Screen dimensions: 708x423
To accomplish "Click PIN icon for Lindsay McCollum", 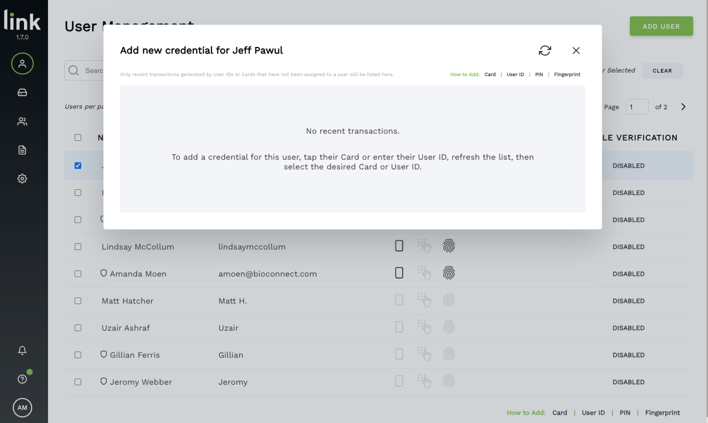I will tap(424, 246).
